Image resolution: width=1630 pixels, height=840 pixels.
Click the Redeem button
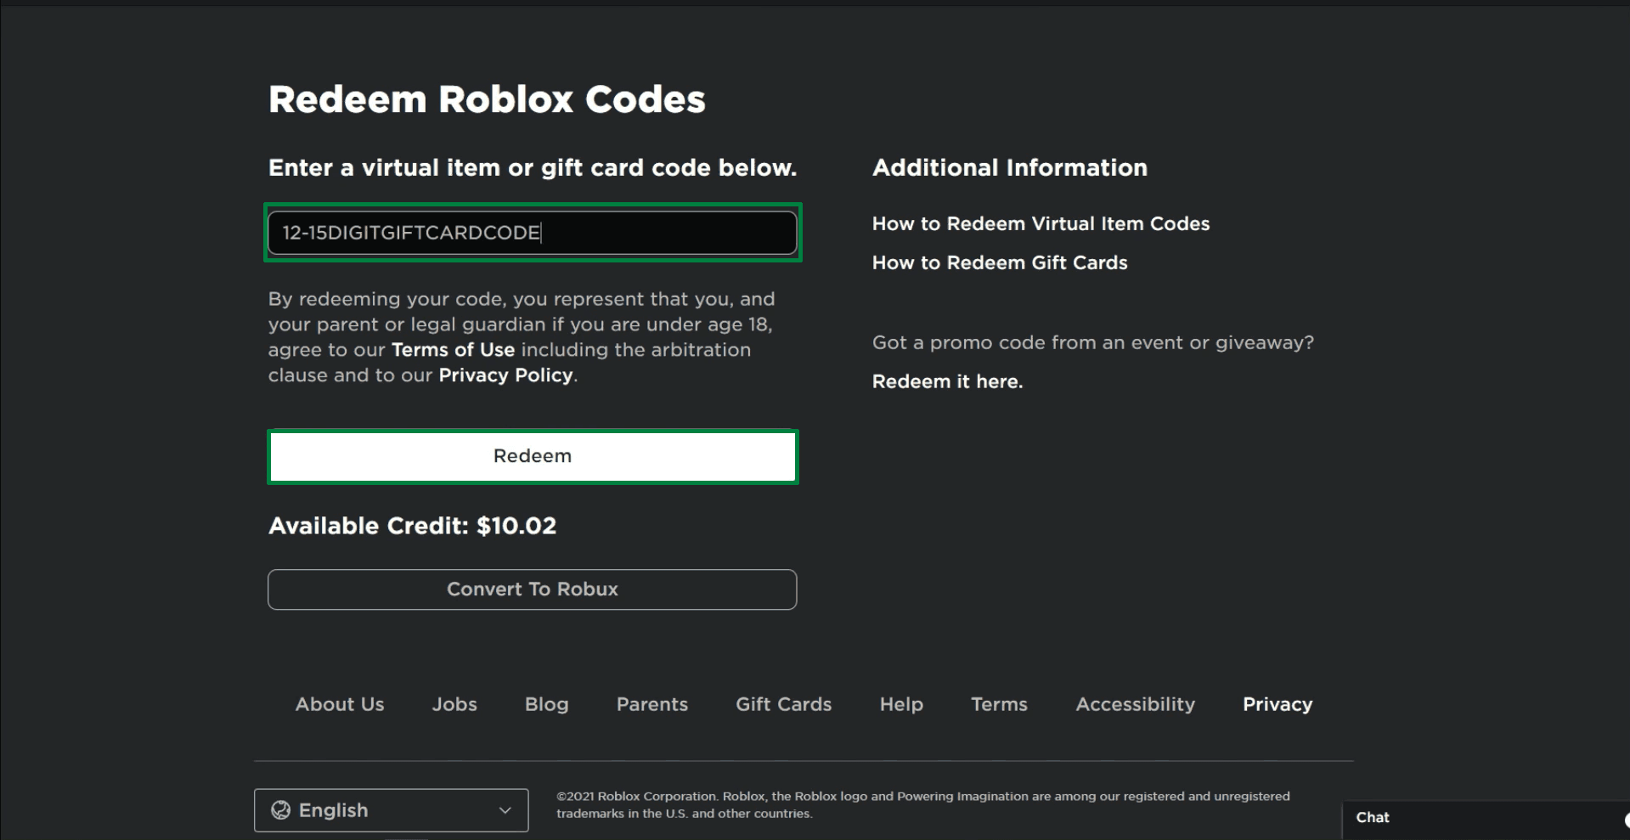[532, 456]
